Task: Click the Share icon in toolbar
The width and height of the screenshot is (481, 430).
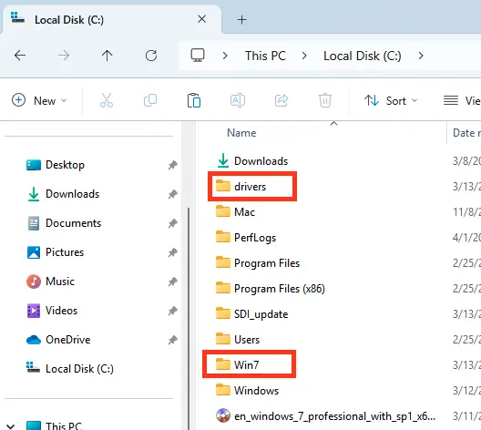Action: pos(281,100)
